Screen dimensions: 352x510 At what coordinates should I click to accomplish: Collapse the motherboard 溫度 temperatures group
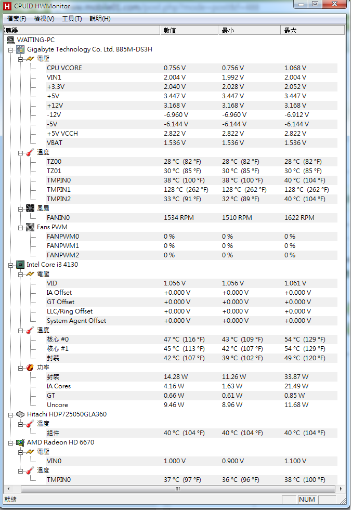point(20,153)
